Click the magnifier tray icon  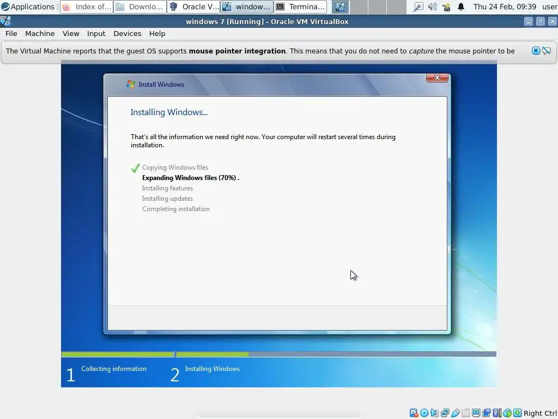[418, 7]
